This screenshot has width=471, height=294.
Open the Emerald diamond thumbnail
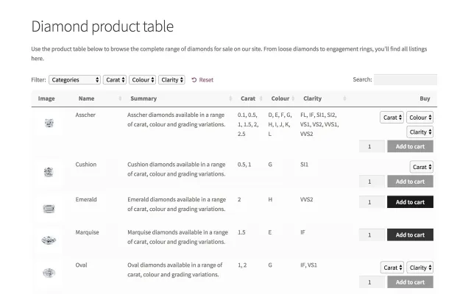(49, 209)
